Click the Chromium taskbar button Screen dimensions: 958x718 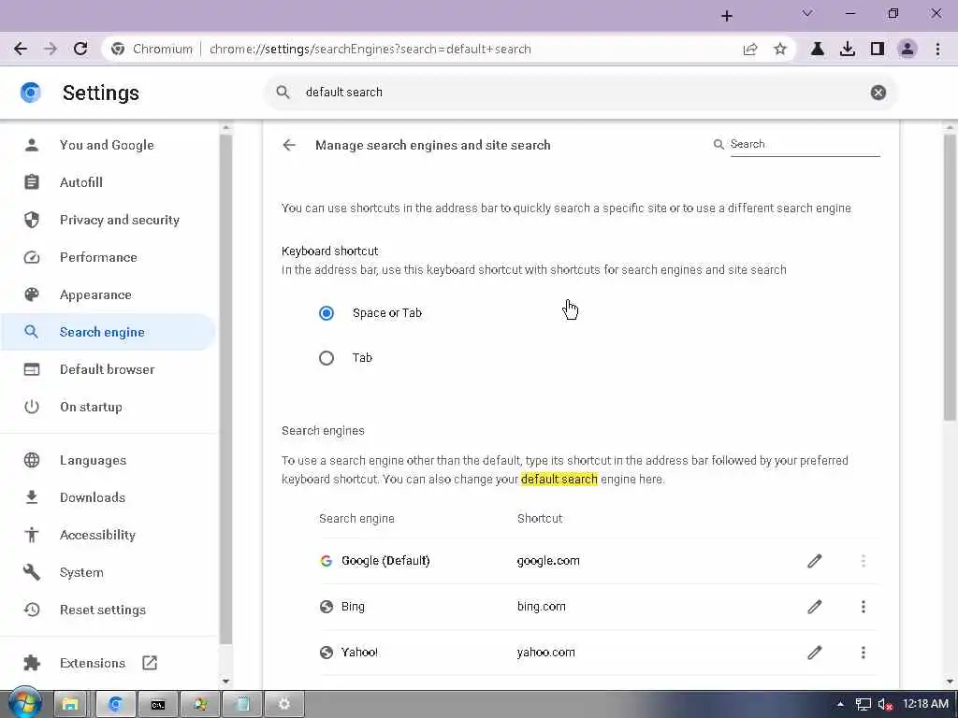[114, 704]
